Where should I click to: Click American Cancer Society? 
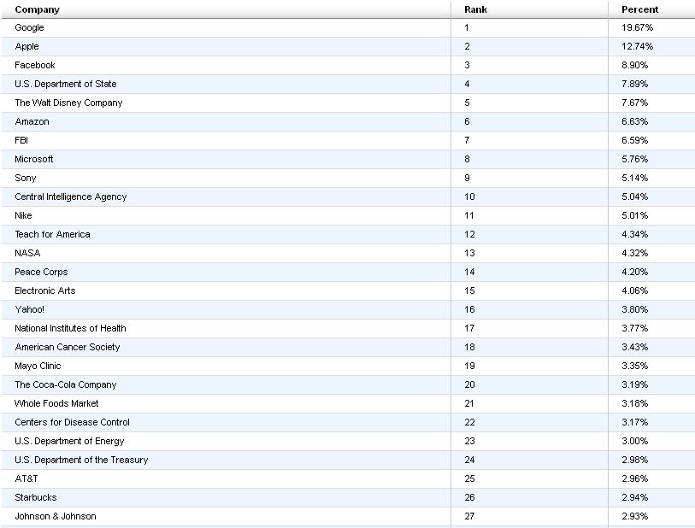tap(68, 347)
